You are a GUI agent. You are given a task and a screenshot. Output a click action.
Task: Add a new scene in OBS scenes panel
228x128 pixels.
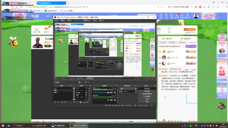click(55, 102)
